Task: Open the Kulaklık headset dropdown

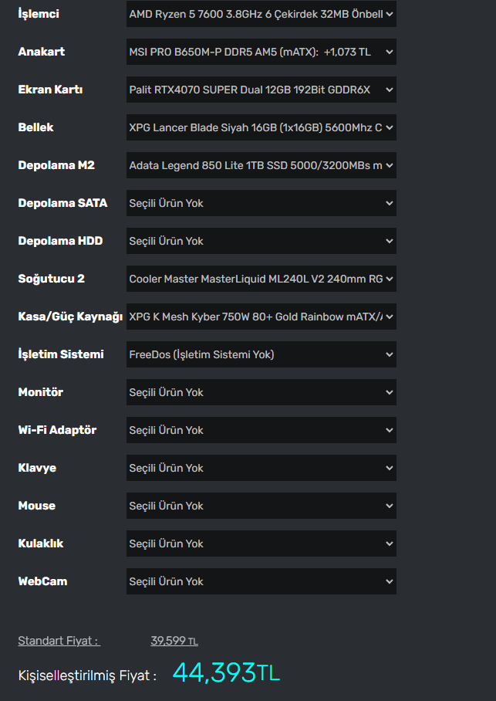Action: pyautogui.click(x=261, y=544)
